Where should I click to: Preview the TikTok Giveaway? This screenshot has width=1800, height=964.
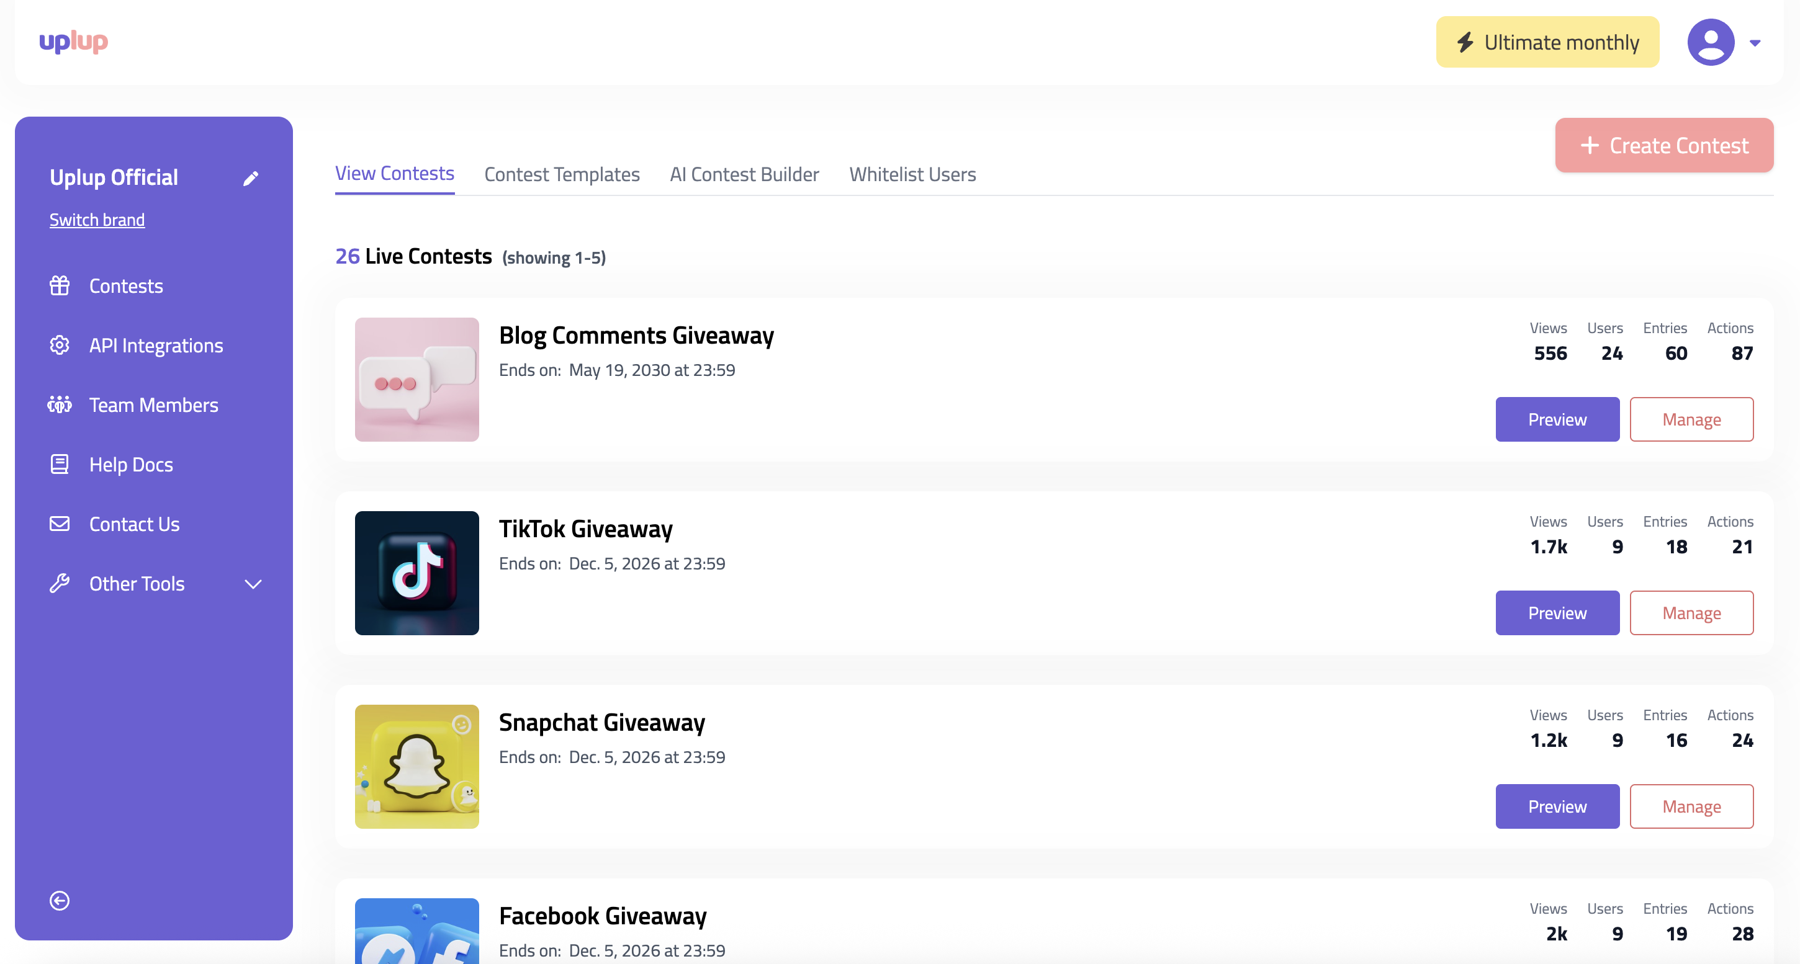pos(1557,613)
